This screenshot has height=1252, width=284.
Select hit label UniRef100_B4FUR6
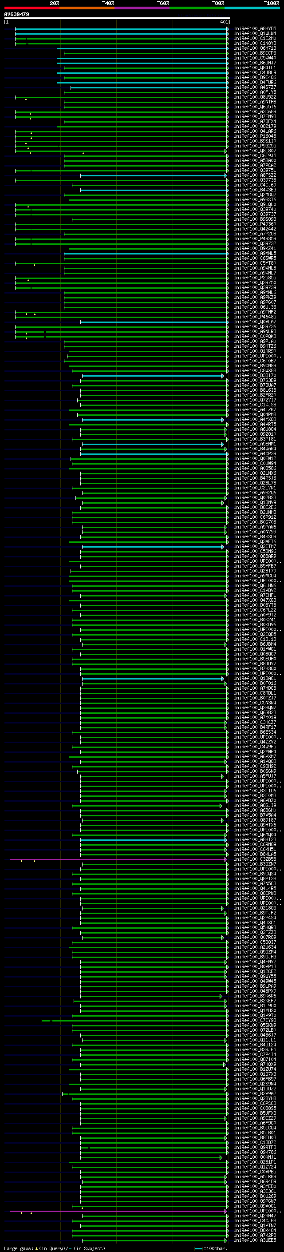point(255,83)
